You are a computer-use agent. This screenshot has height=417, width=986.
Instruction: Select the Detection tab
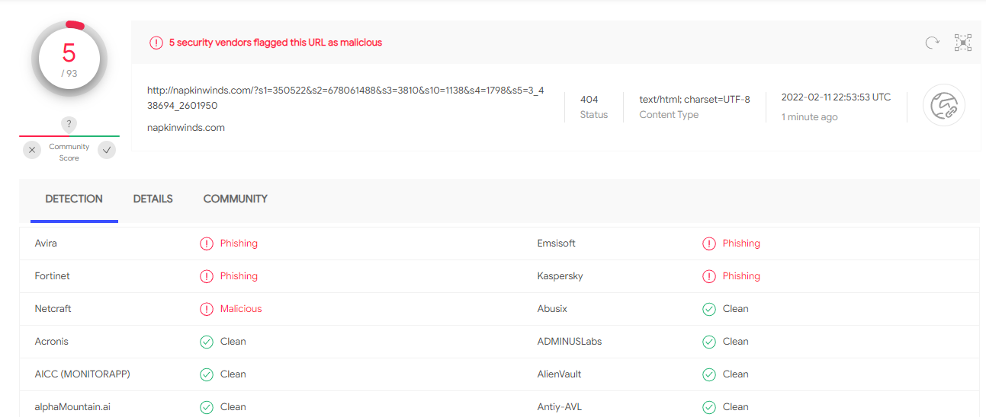coord(74,199)
